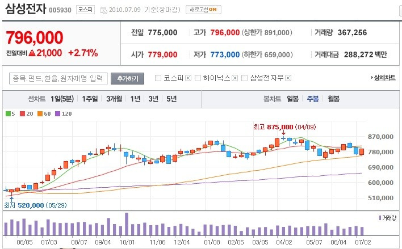
Task: Select the 1일(5분) line chart tab
Action: pos(62,99)
